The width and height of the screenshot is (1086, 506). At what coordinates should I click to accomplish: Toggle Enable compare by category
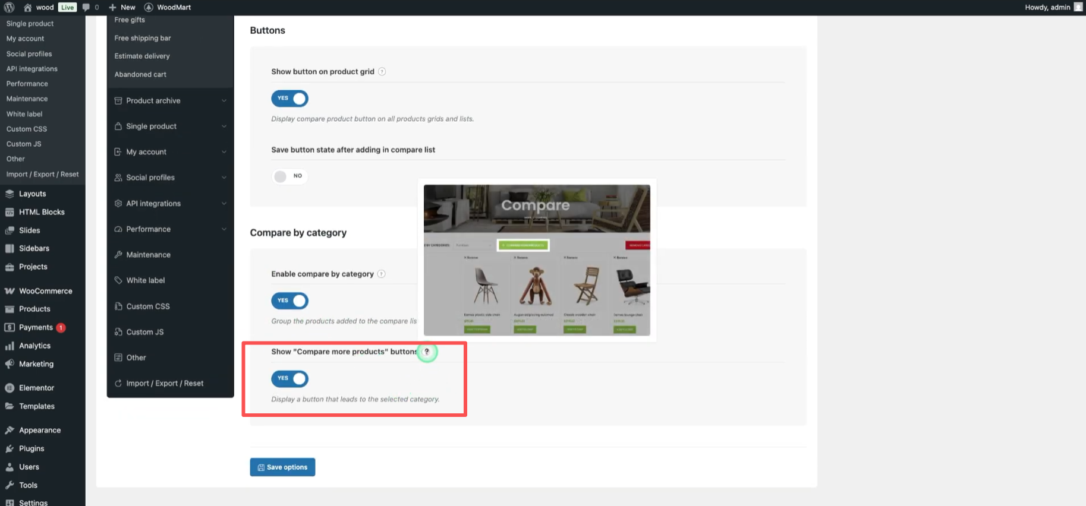pyautogui.click(x=289, y=301)
